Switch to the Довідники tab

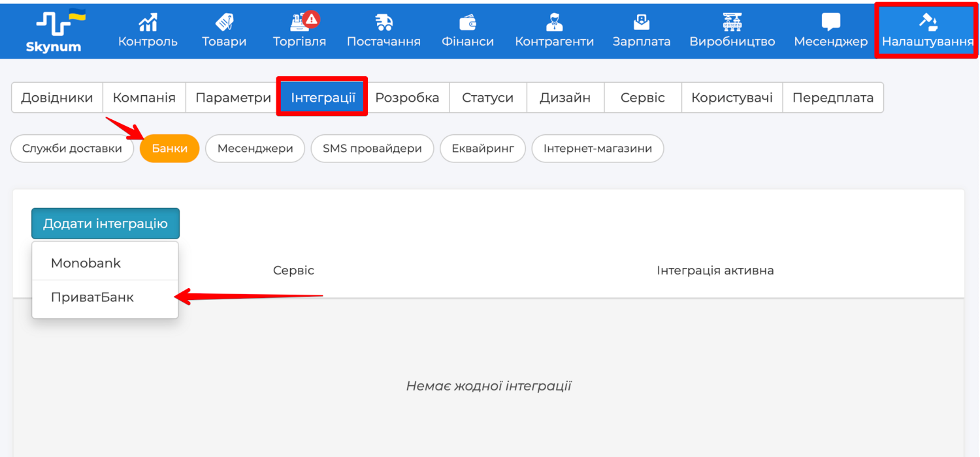pos(57,98)
